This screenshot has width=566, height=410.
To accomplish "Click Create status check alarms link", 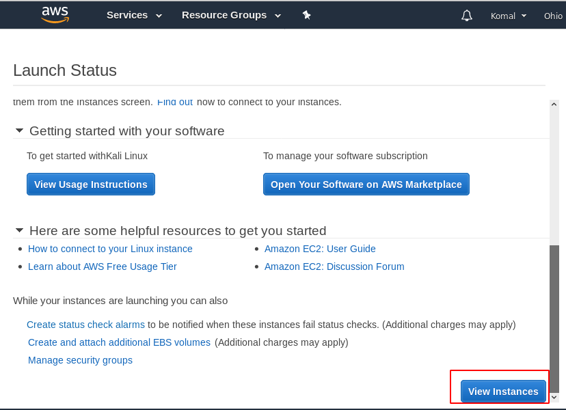I will point(85,325).
